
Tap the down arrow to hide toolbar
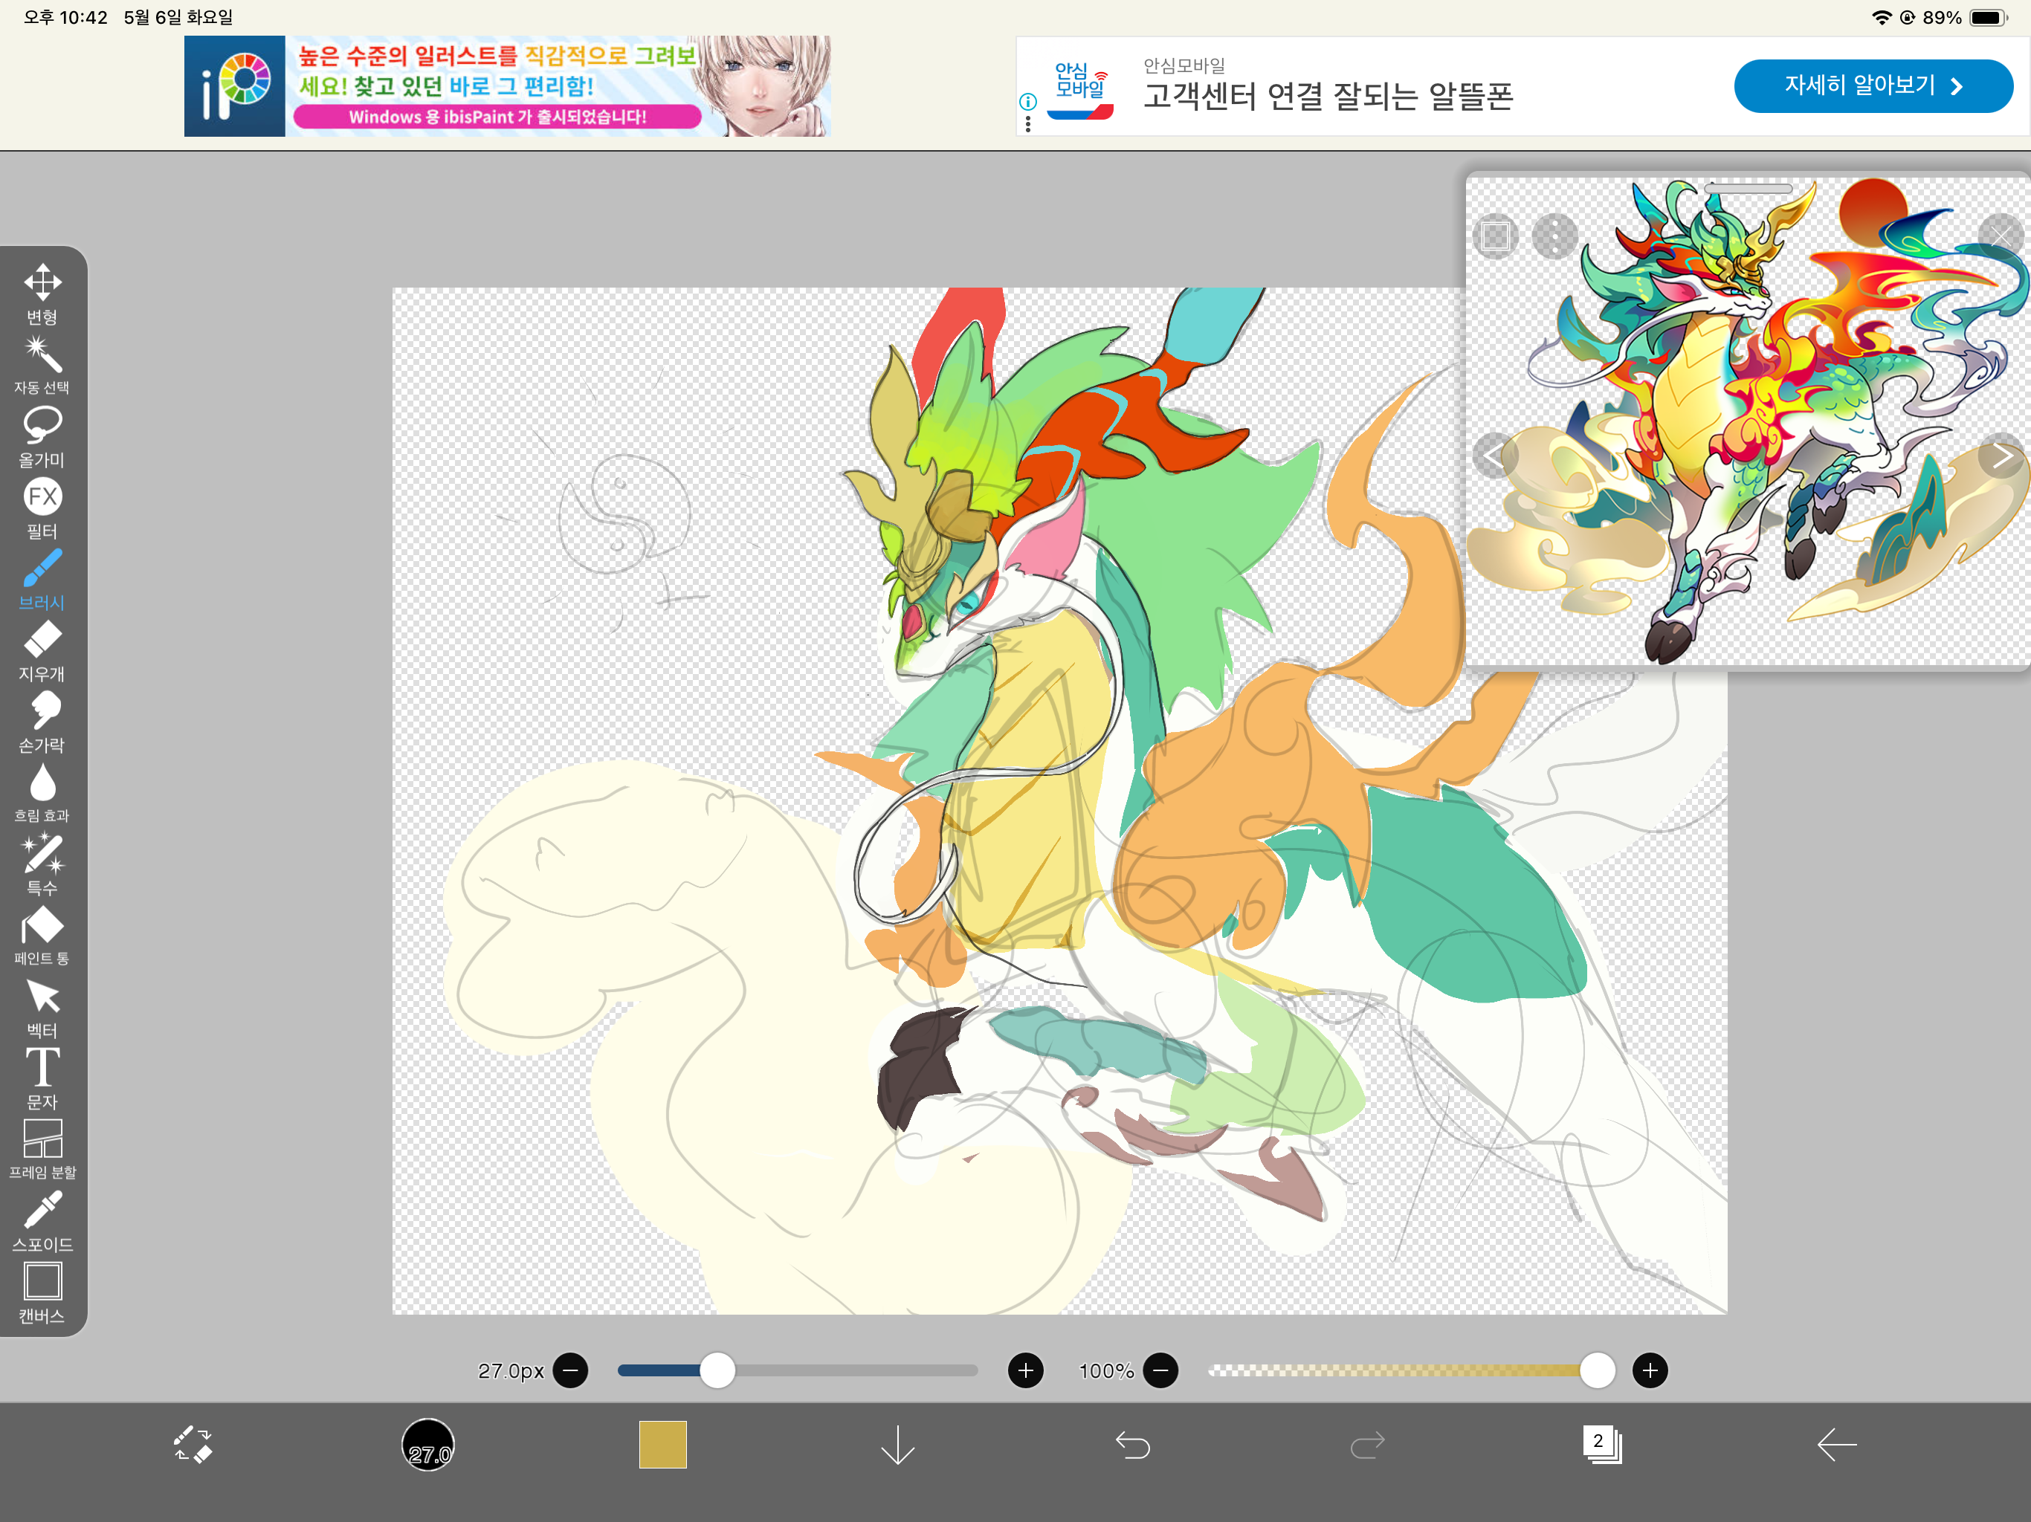tap(898, 1445)
